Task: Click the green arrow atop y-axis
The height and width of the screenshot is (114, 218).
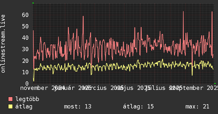Action: [x=33, y=3]
